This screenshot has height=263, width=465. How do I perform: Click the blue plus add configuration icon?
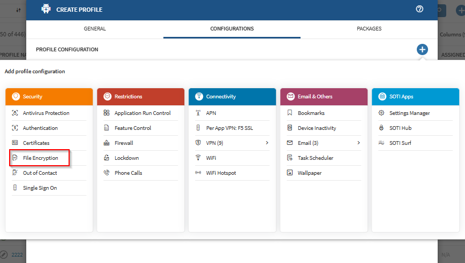click(422, 50)
